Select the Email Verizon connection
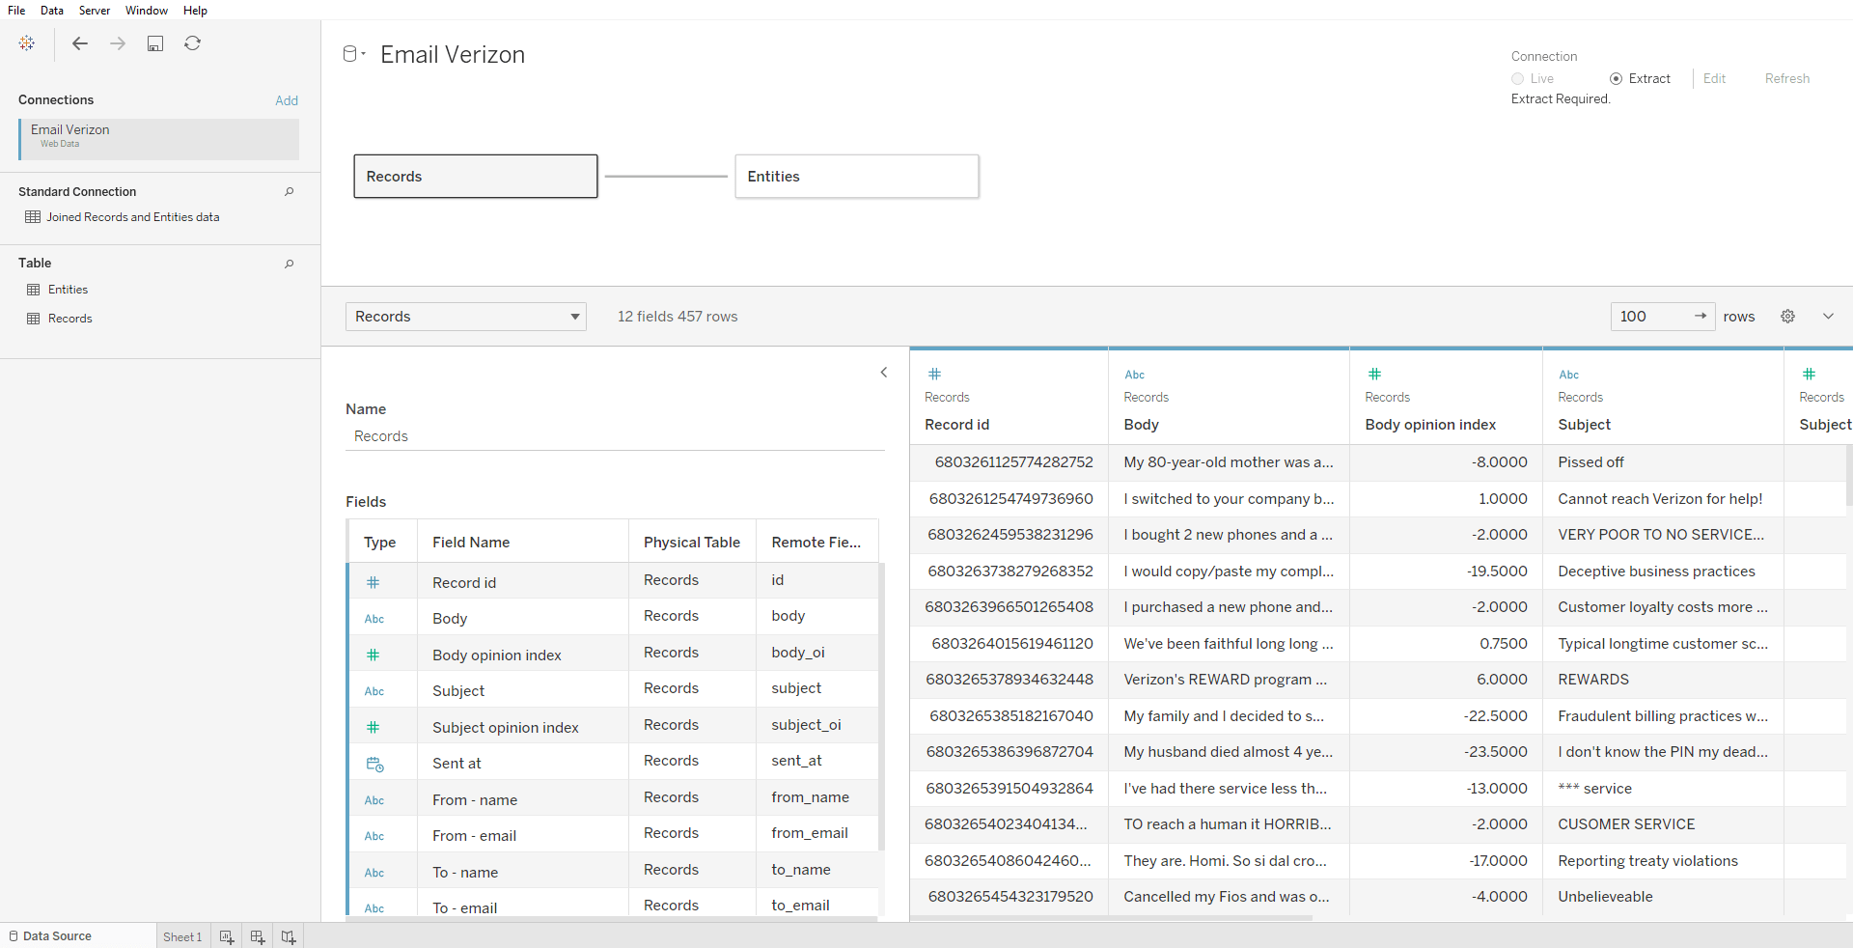Viewport: 1853px width, 948px height. 159,139
